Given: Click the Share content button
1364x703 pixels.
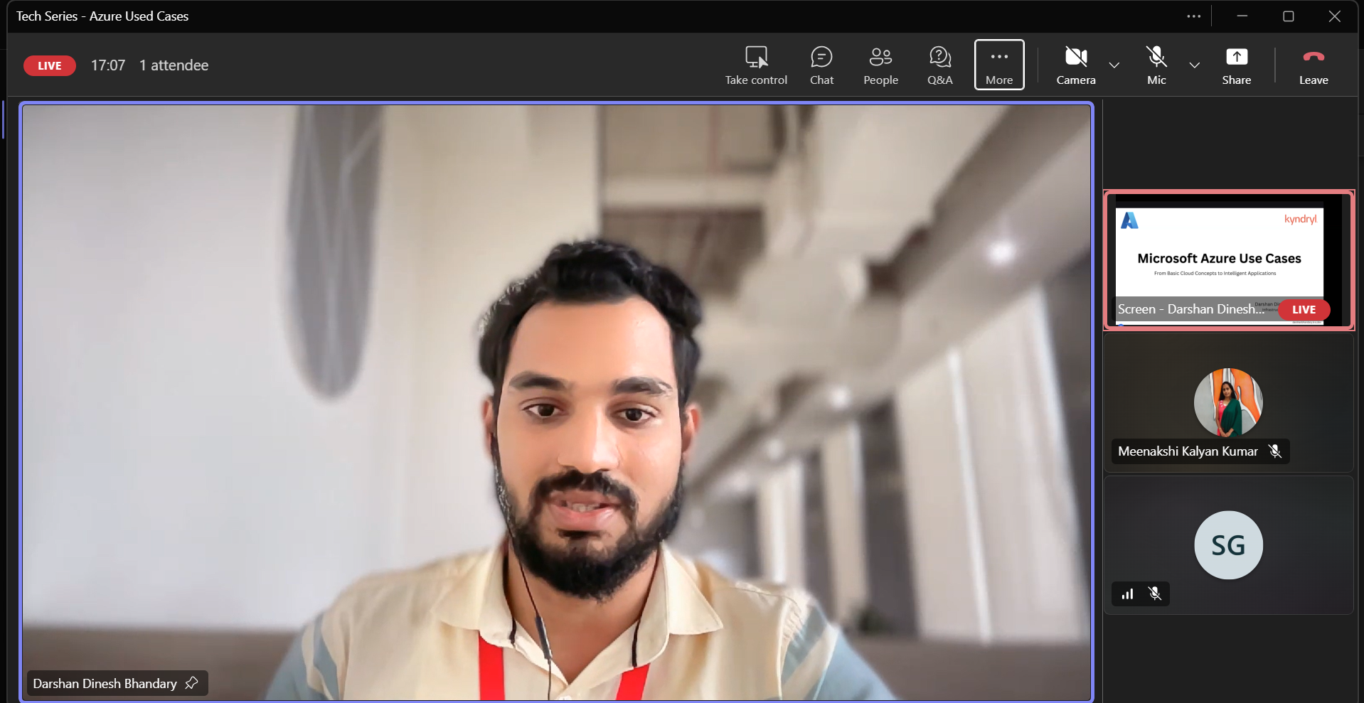Looking at the screenshot, I should [1236, 65].
